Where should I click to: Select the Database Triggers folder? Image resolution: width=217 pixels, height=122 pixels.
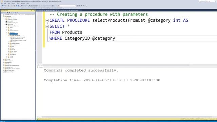click(15, 43)
